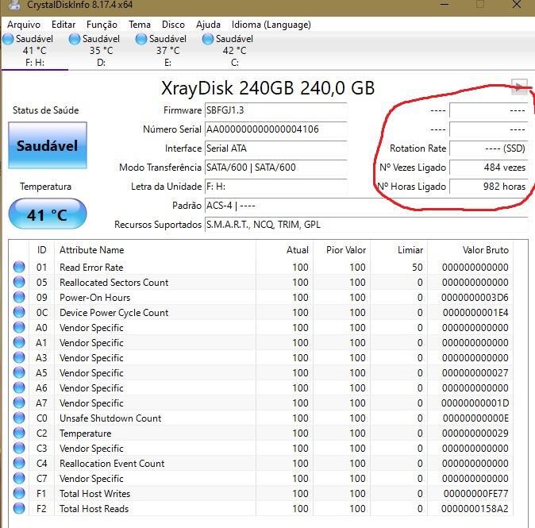The image size is (535, 528).
Task: Select the C: disk tab
Action: [x=234, y=51]
